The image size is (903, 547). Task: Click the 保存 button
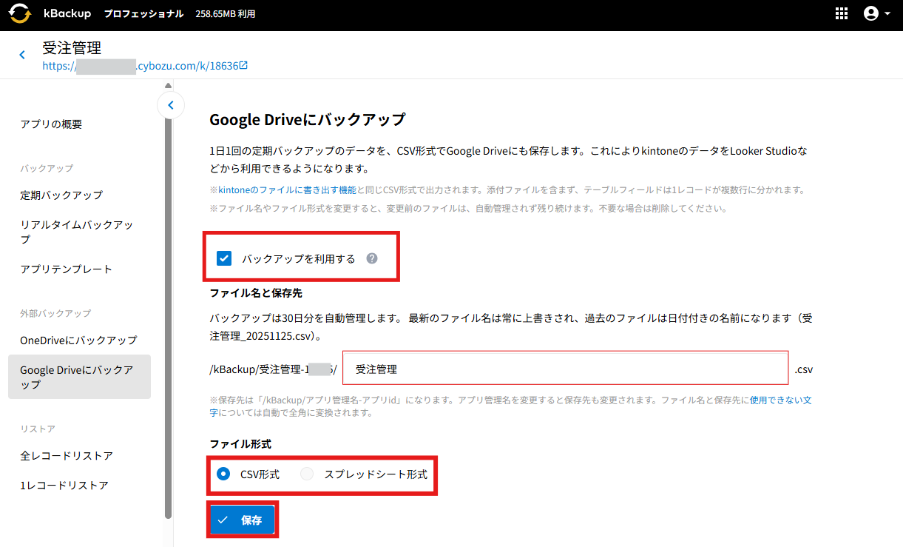coord(243,520)
